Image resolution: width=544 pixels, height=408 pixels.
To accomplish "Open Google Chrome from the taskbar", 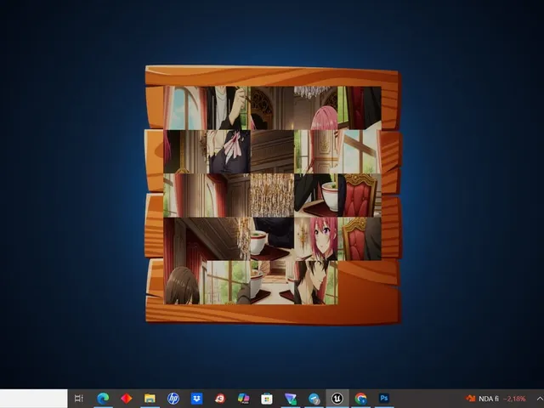I will tap(360, 399).
